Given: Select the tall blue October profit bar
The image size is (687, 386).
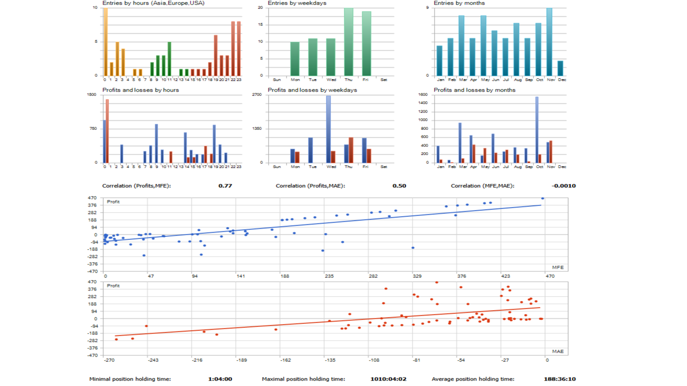Looking at the screenshot, I should coord(537,129).
